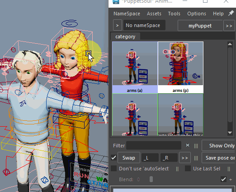Click the Blend slider handle

pos(151,179)
